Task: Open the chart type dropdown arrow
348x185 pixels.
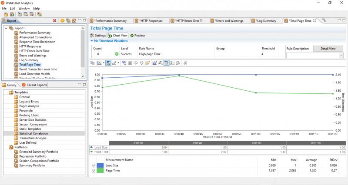Action: click(x=103, y=63)
